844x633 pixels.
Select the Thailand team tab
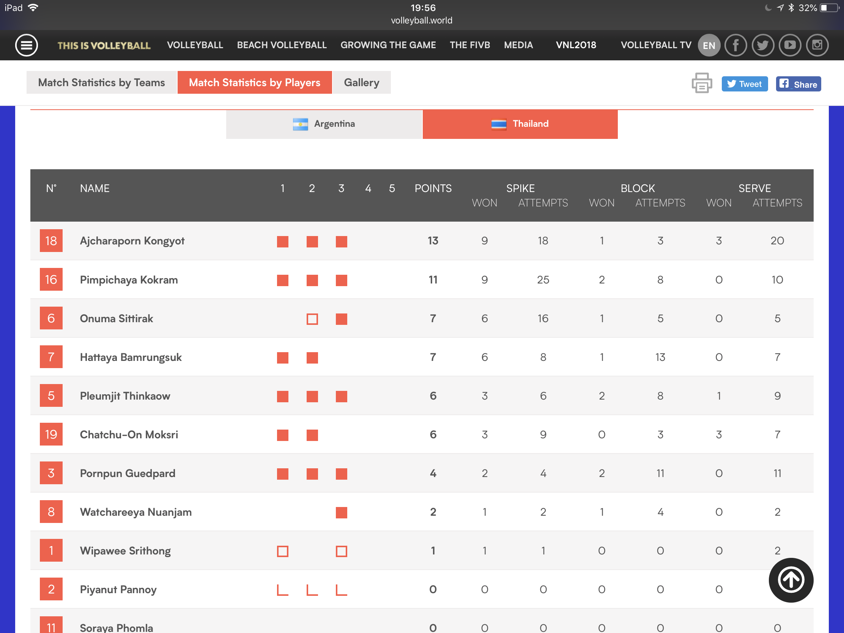click(x=520, y=124)
